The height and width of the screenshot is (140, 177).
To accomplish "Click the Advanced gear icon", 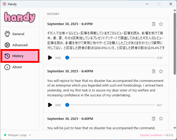I will [7, 45].
